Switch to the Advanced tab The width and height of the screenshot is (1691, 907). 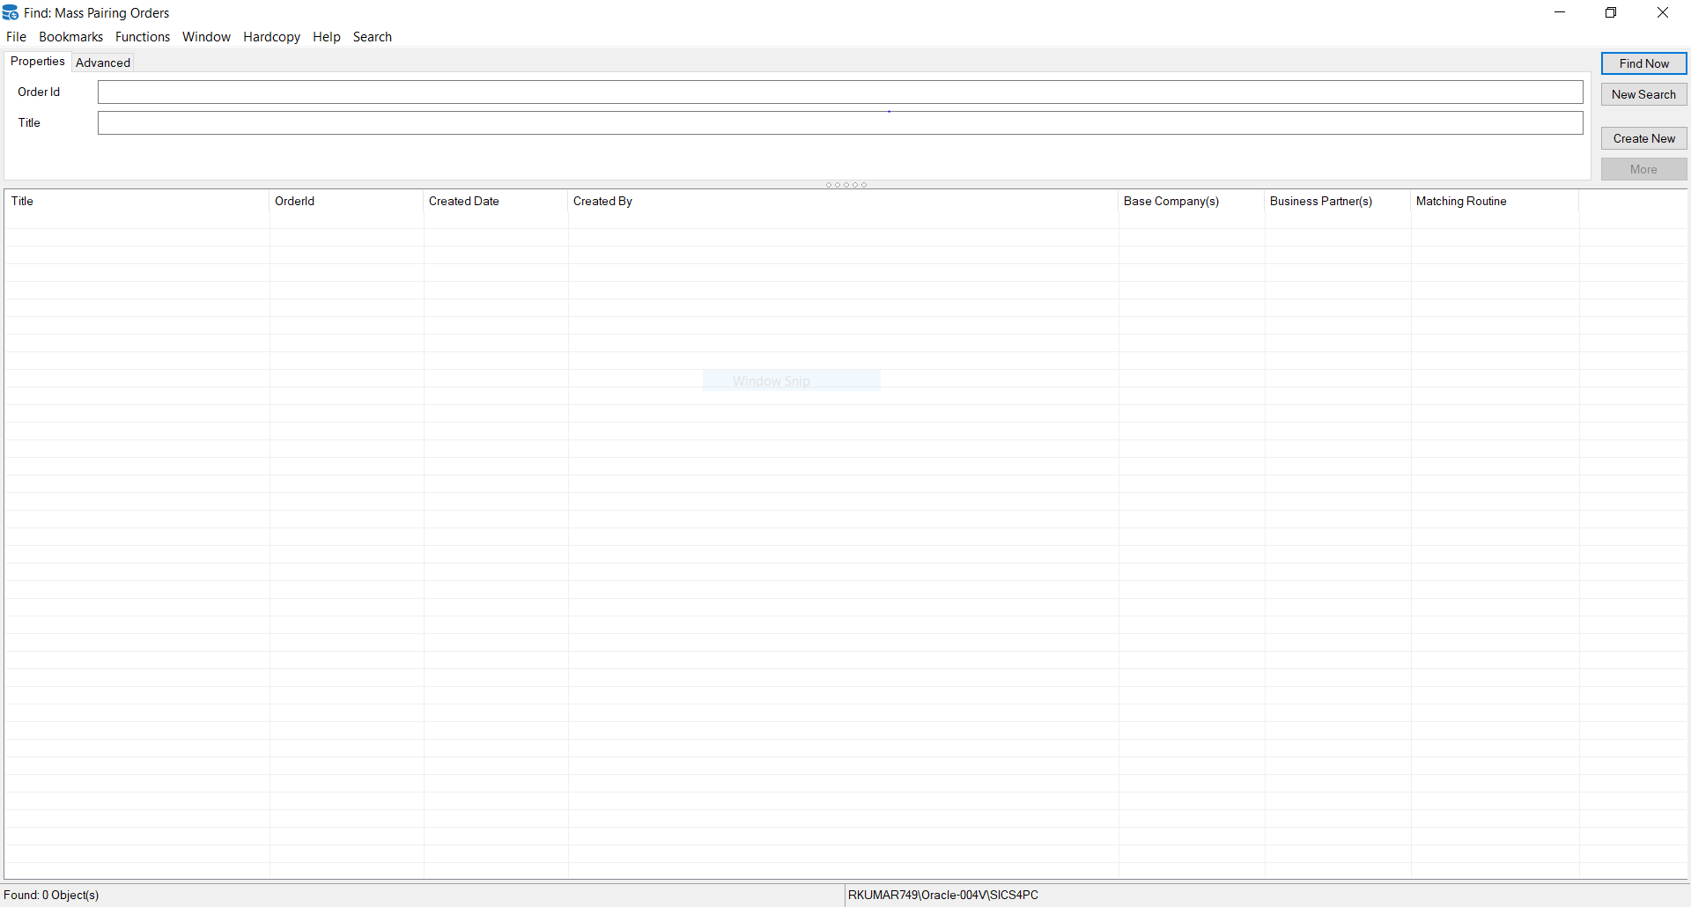(x=102, y=62)
